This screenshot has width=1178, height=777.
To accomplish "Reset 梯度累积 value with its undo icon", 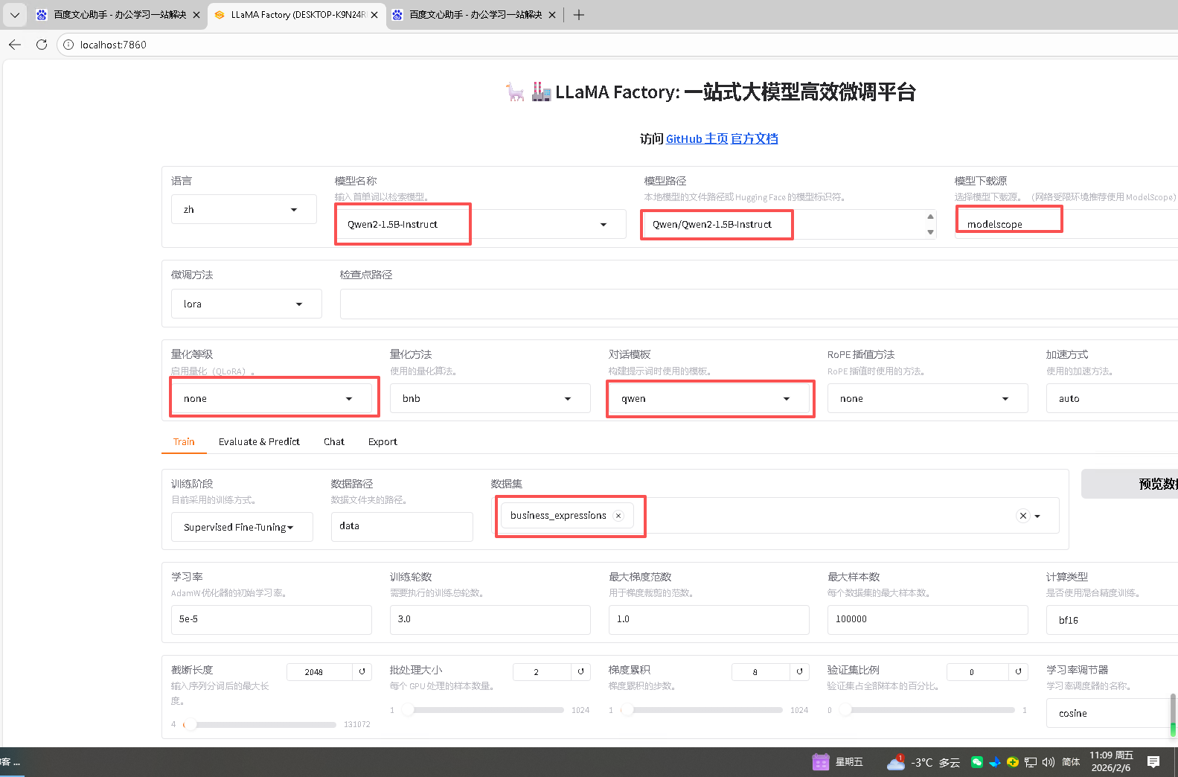I will point(800,671).
